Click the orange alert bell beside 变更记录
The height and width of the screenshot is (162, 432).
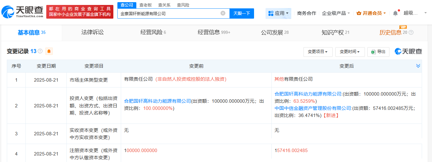pyautogui.click(x=49, y=52)
